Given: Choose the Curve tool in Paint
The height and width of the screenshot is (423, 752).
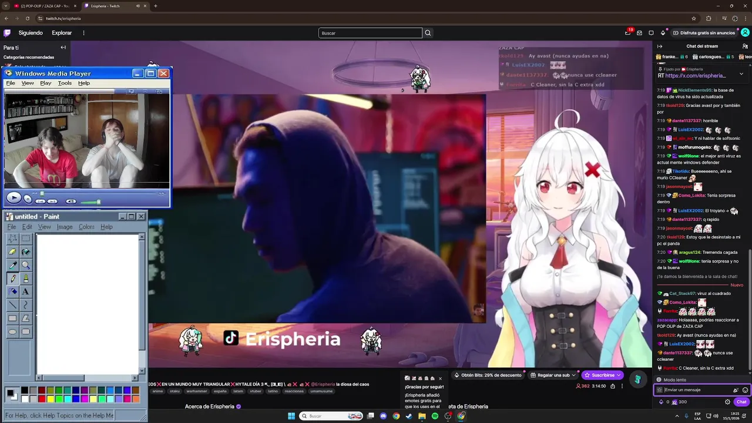Looking at the screenshot, I should pyautogui.click(x=26, y=305).
